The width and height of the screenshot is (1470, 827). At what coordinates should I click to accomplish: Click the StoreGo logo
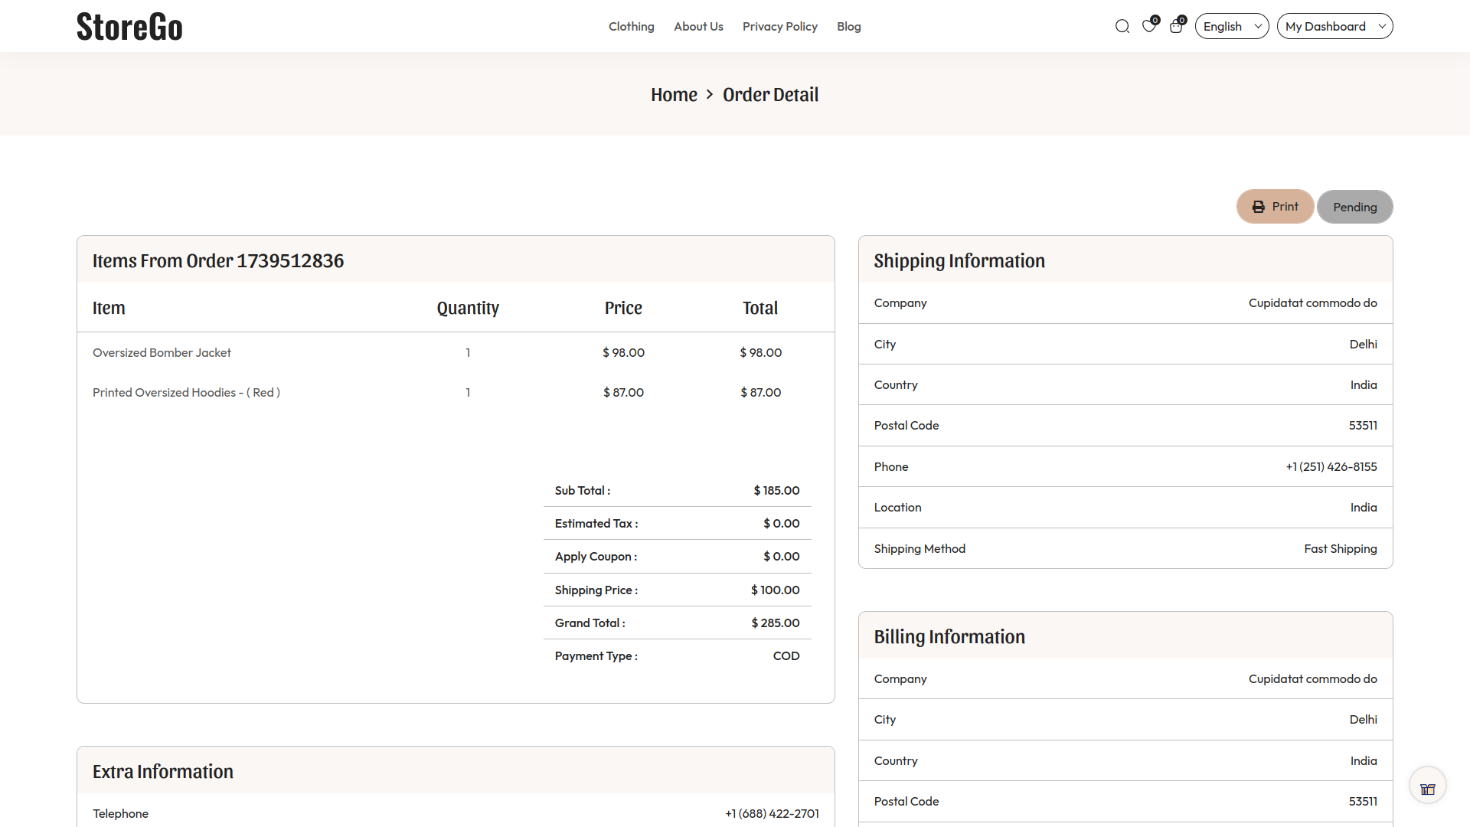click(x=129, y=25)
